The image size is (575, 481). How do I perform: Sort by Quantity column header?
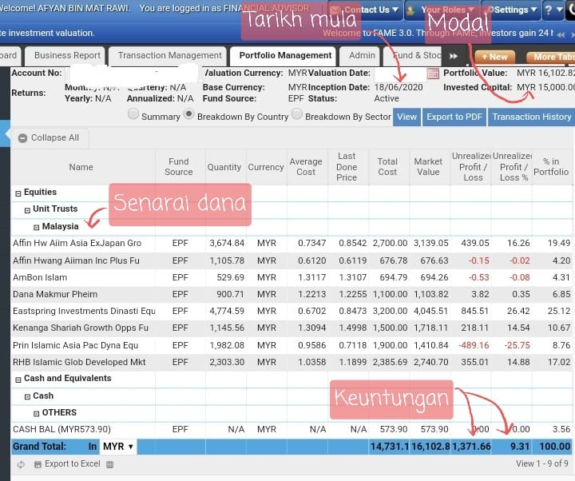point(226,167)
